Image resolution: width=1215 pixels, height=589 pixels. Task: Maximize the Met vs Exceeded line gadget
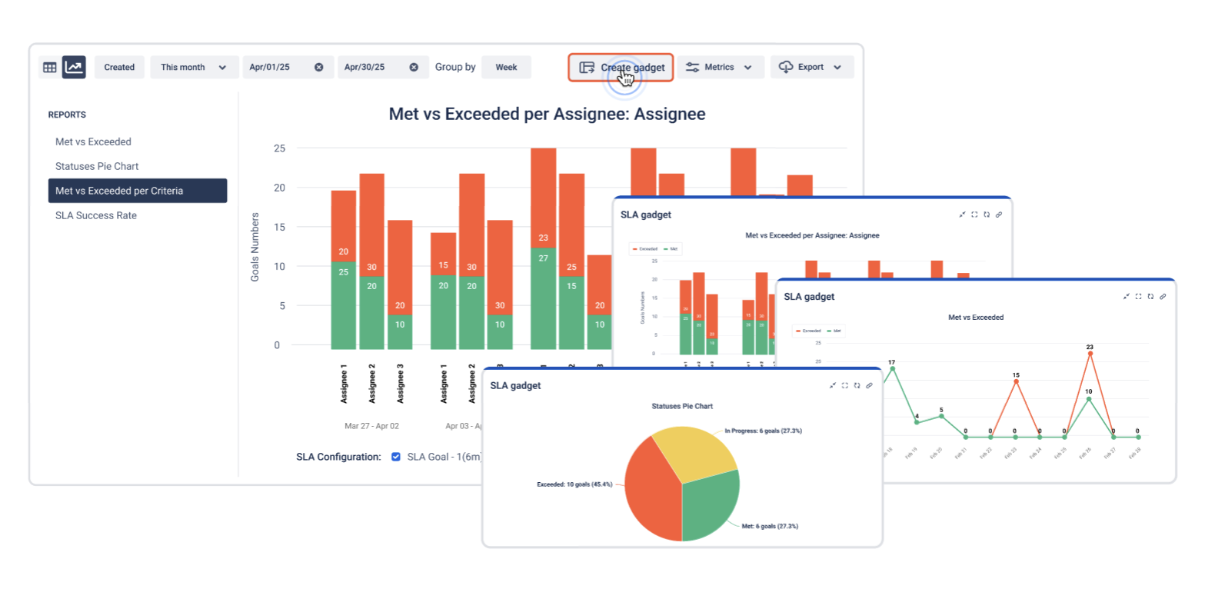pyautogui.click(x=1138, y=296)
